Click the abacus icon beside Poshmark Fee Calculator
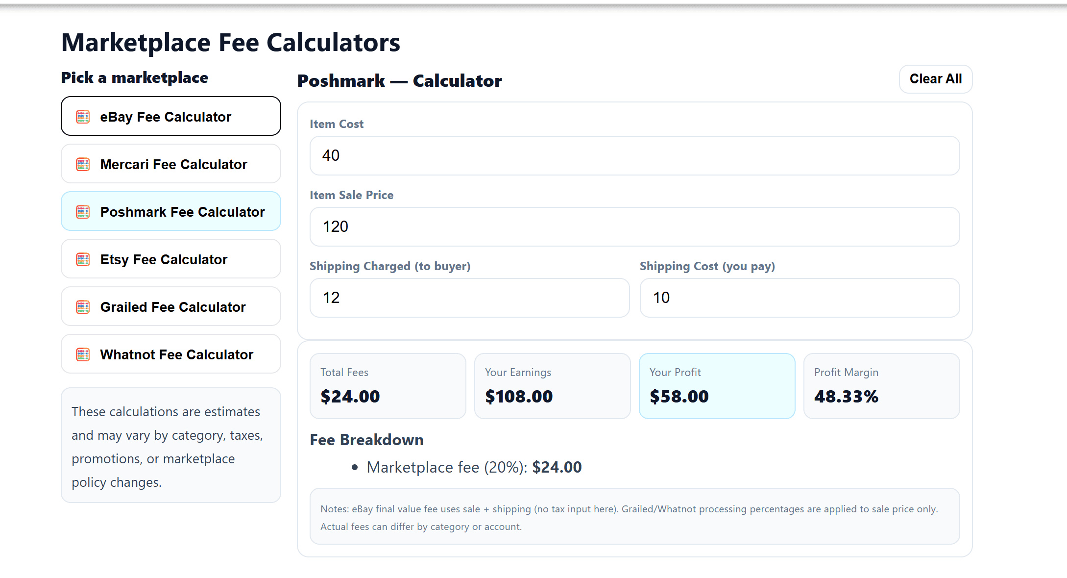The image size is (1067, 578). click(83, 212)
